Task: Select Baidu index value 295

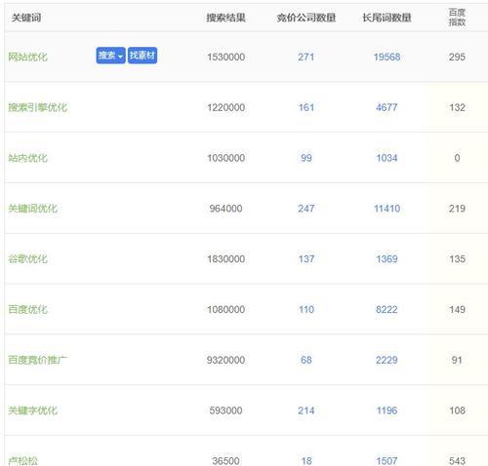Action: pos(457,57)
